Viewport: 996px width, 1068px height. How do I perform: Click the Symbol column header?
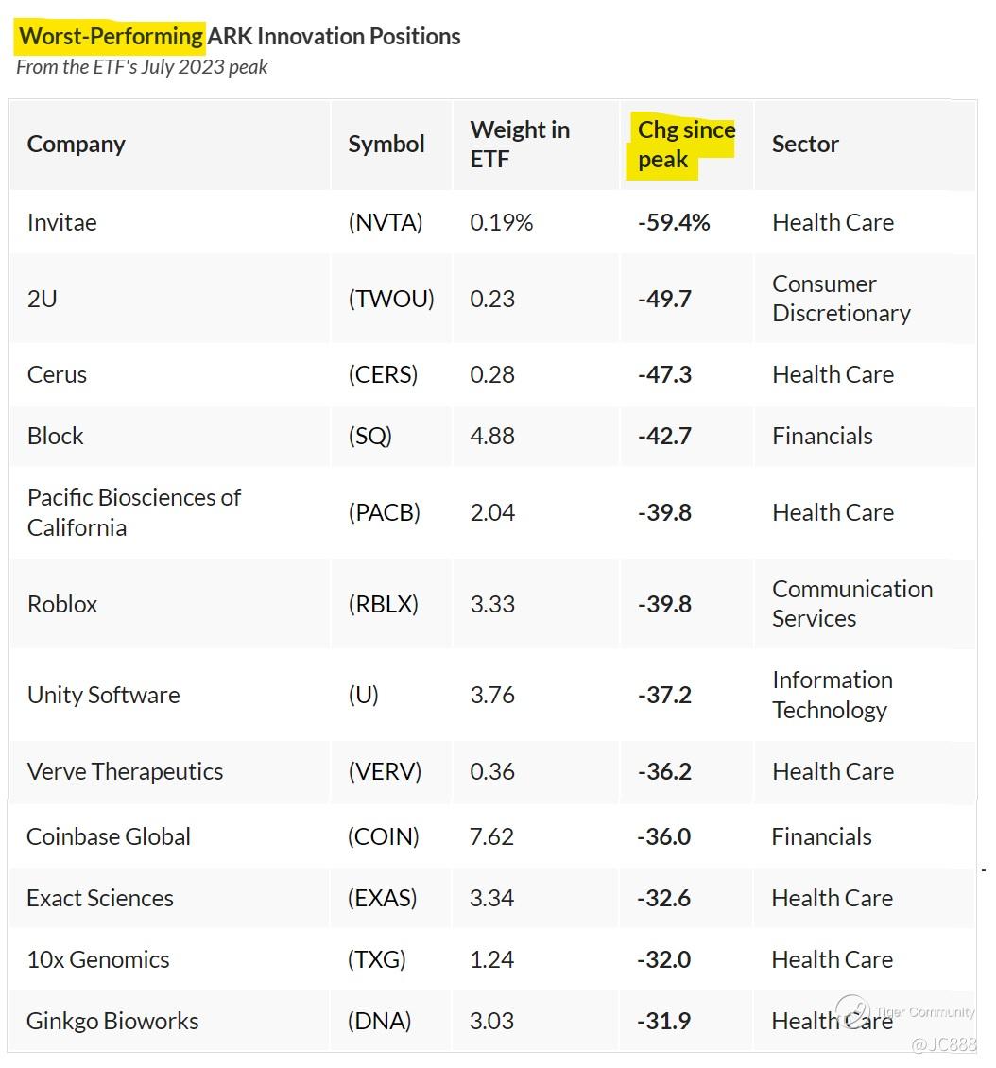point(386,144)
